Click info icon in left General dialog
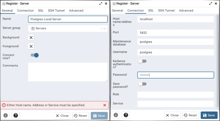This screenshot has width=220, height=121. [x=6, y=115]
